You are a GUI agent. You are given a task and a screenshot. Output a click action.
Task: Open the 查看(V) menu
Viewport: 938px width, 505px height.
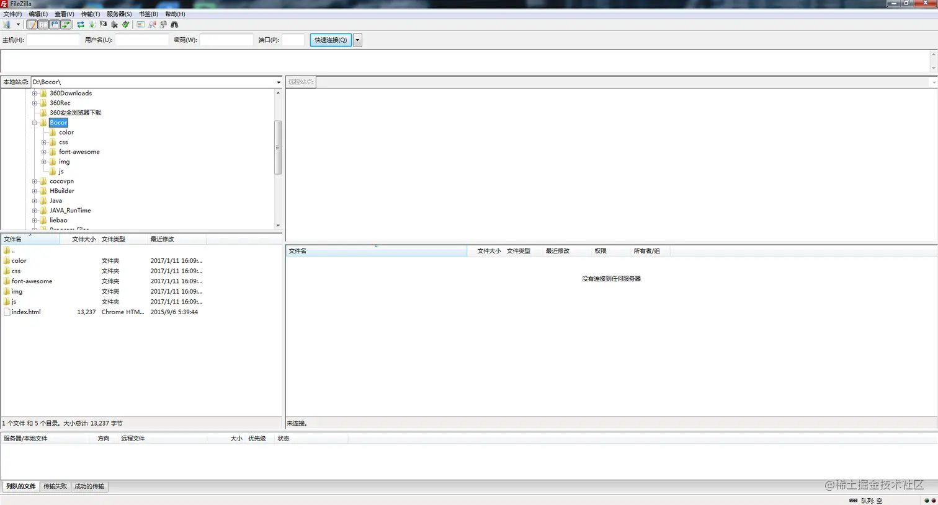(65, 14)
